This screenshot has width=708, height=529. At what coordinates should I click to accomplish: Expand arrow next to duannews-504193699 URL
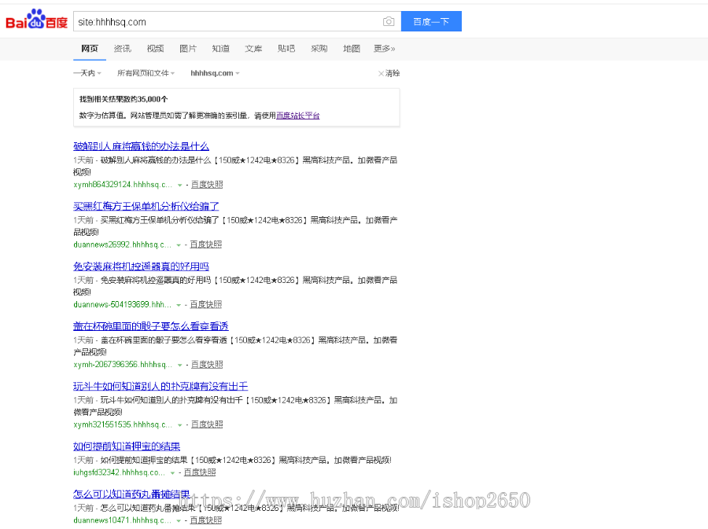point(179,305)
